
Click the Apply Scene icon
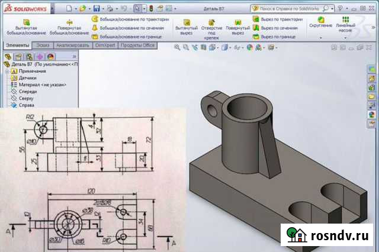click(258, 47)
